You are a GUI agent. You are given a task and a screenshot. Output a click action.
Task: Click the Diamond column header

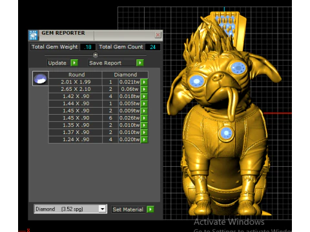(125, 75)
